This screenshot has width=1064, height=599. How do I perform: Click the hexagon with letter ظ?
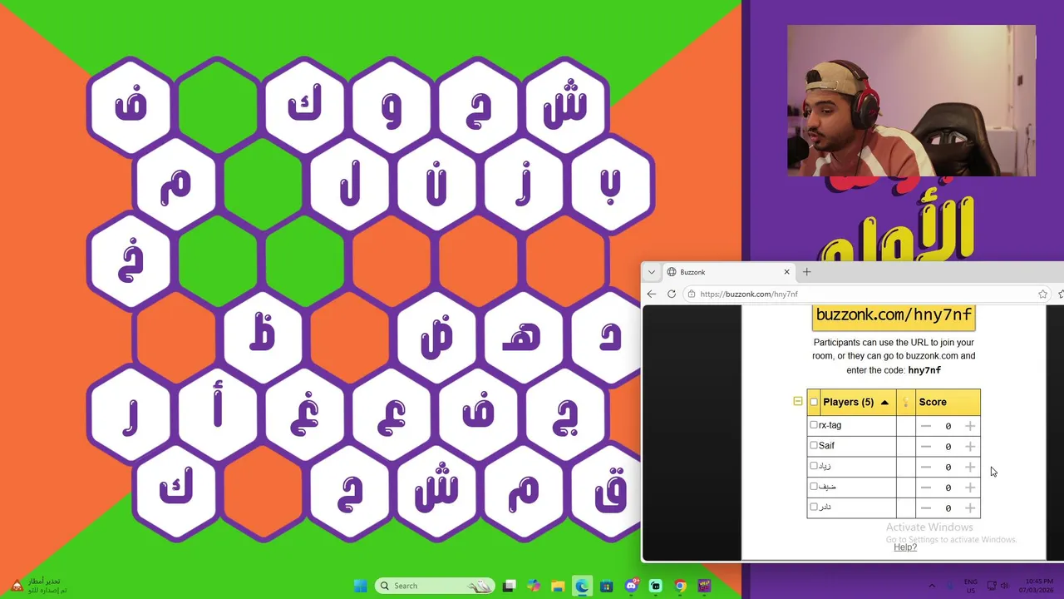point(263,339)
